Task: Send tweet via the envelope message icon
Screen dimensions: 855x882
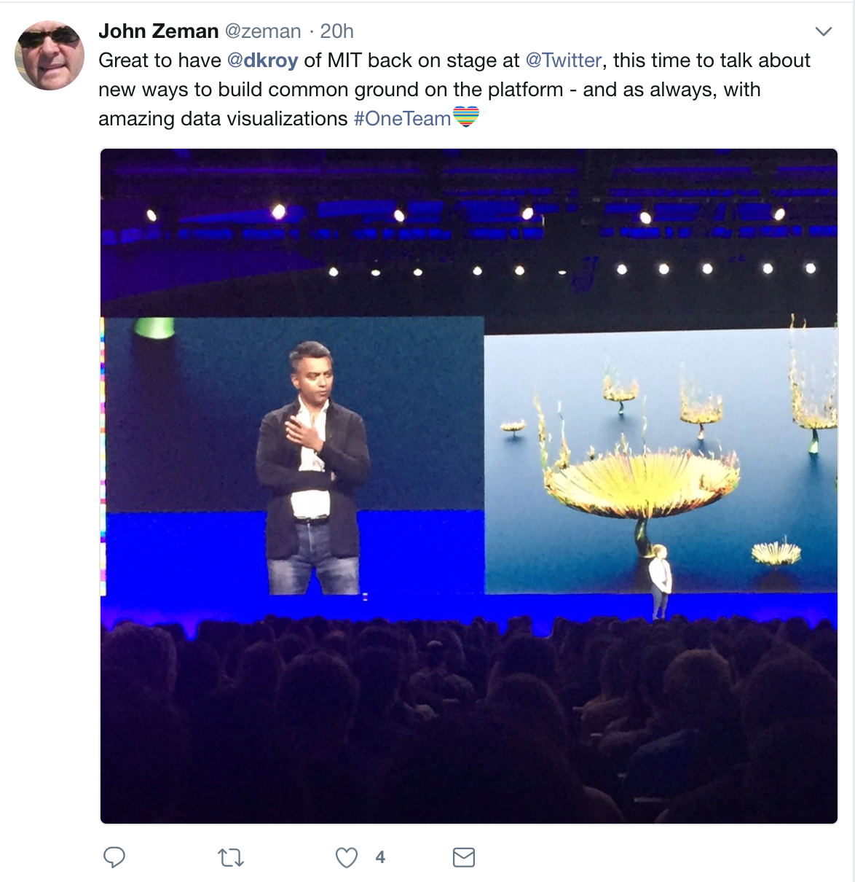Action: click(x=464, y=858)
